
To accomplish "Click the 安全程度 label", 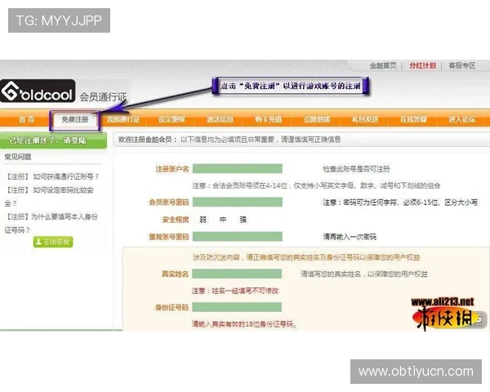I will pyautogui.click(x=176, y=220).
